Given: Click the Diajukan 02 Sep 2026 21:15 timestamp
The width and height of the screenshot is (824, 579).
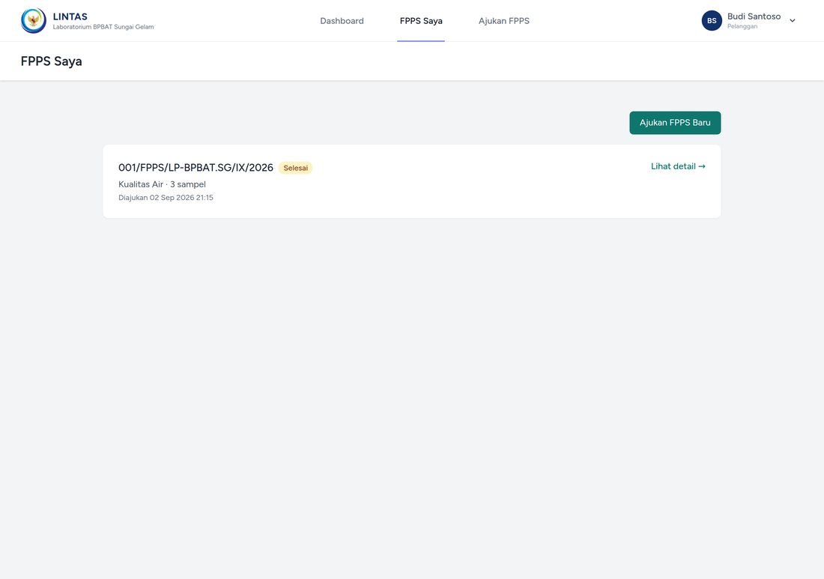Looking at the screenshot, I should pyautogui.click(x=166, y=198).
